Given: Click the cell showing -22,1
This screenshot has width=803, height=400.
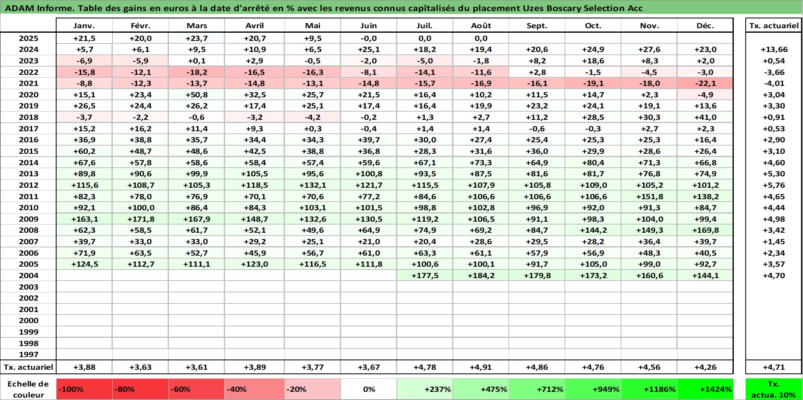Looking at the screenshot, I should click(705, 83).
